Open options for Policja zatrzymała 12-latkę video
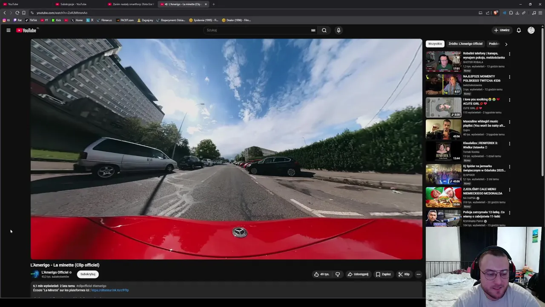Viewport: 545px width, 307px height. 509,213
